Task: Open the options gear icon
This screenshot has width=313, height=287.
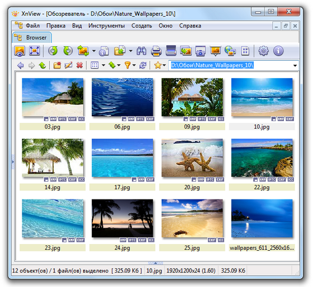Action: click(x=263, y=51)
